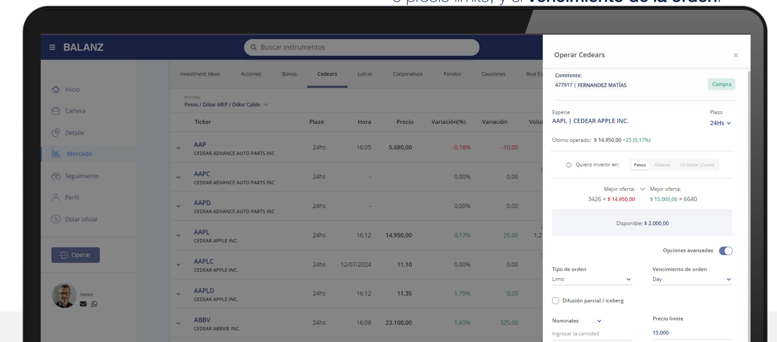Viewport: 777px width, 342px height.
Task: Click the Dolar oficial coin icon
Action: [56, 219]
